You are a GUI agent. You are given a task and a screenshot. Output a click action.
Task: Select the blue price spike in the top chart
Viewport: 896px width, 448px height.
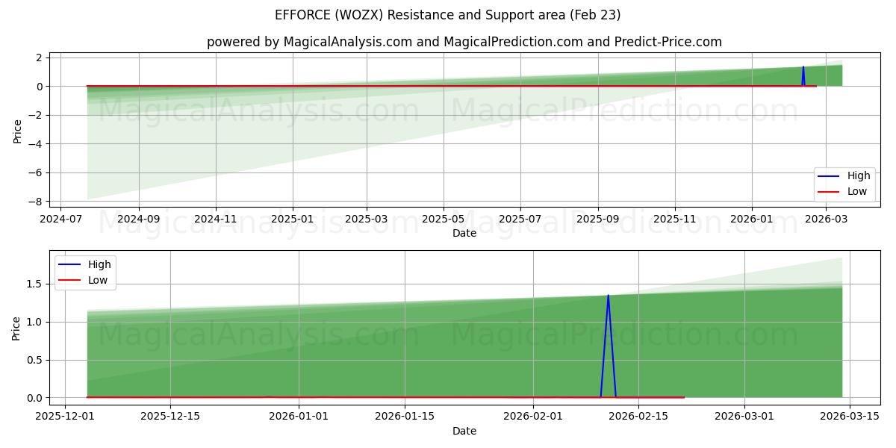pyautogui.click(x=802, y=75)
